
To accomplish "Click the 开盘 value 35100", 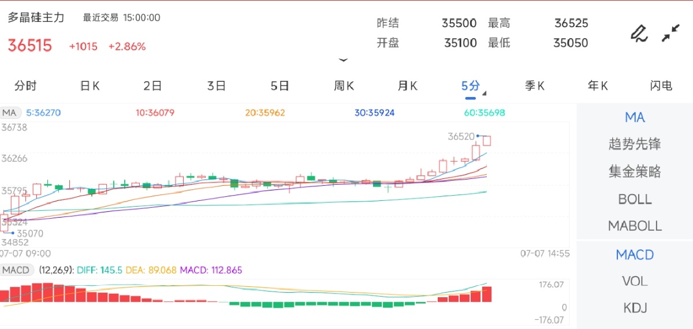I will (x=460, y=43).
